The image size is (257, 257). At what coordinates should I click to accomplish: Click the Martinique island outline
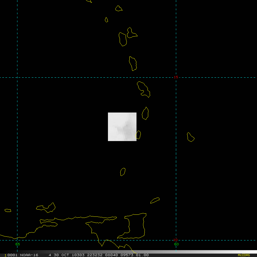click(x=144, y=89)
